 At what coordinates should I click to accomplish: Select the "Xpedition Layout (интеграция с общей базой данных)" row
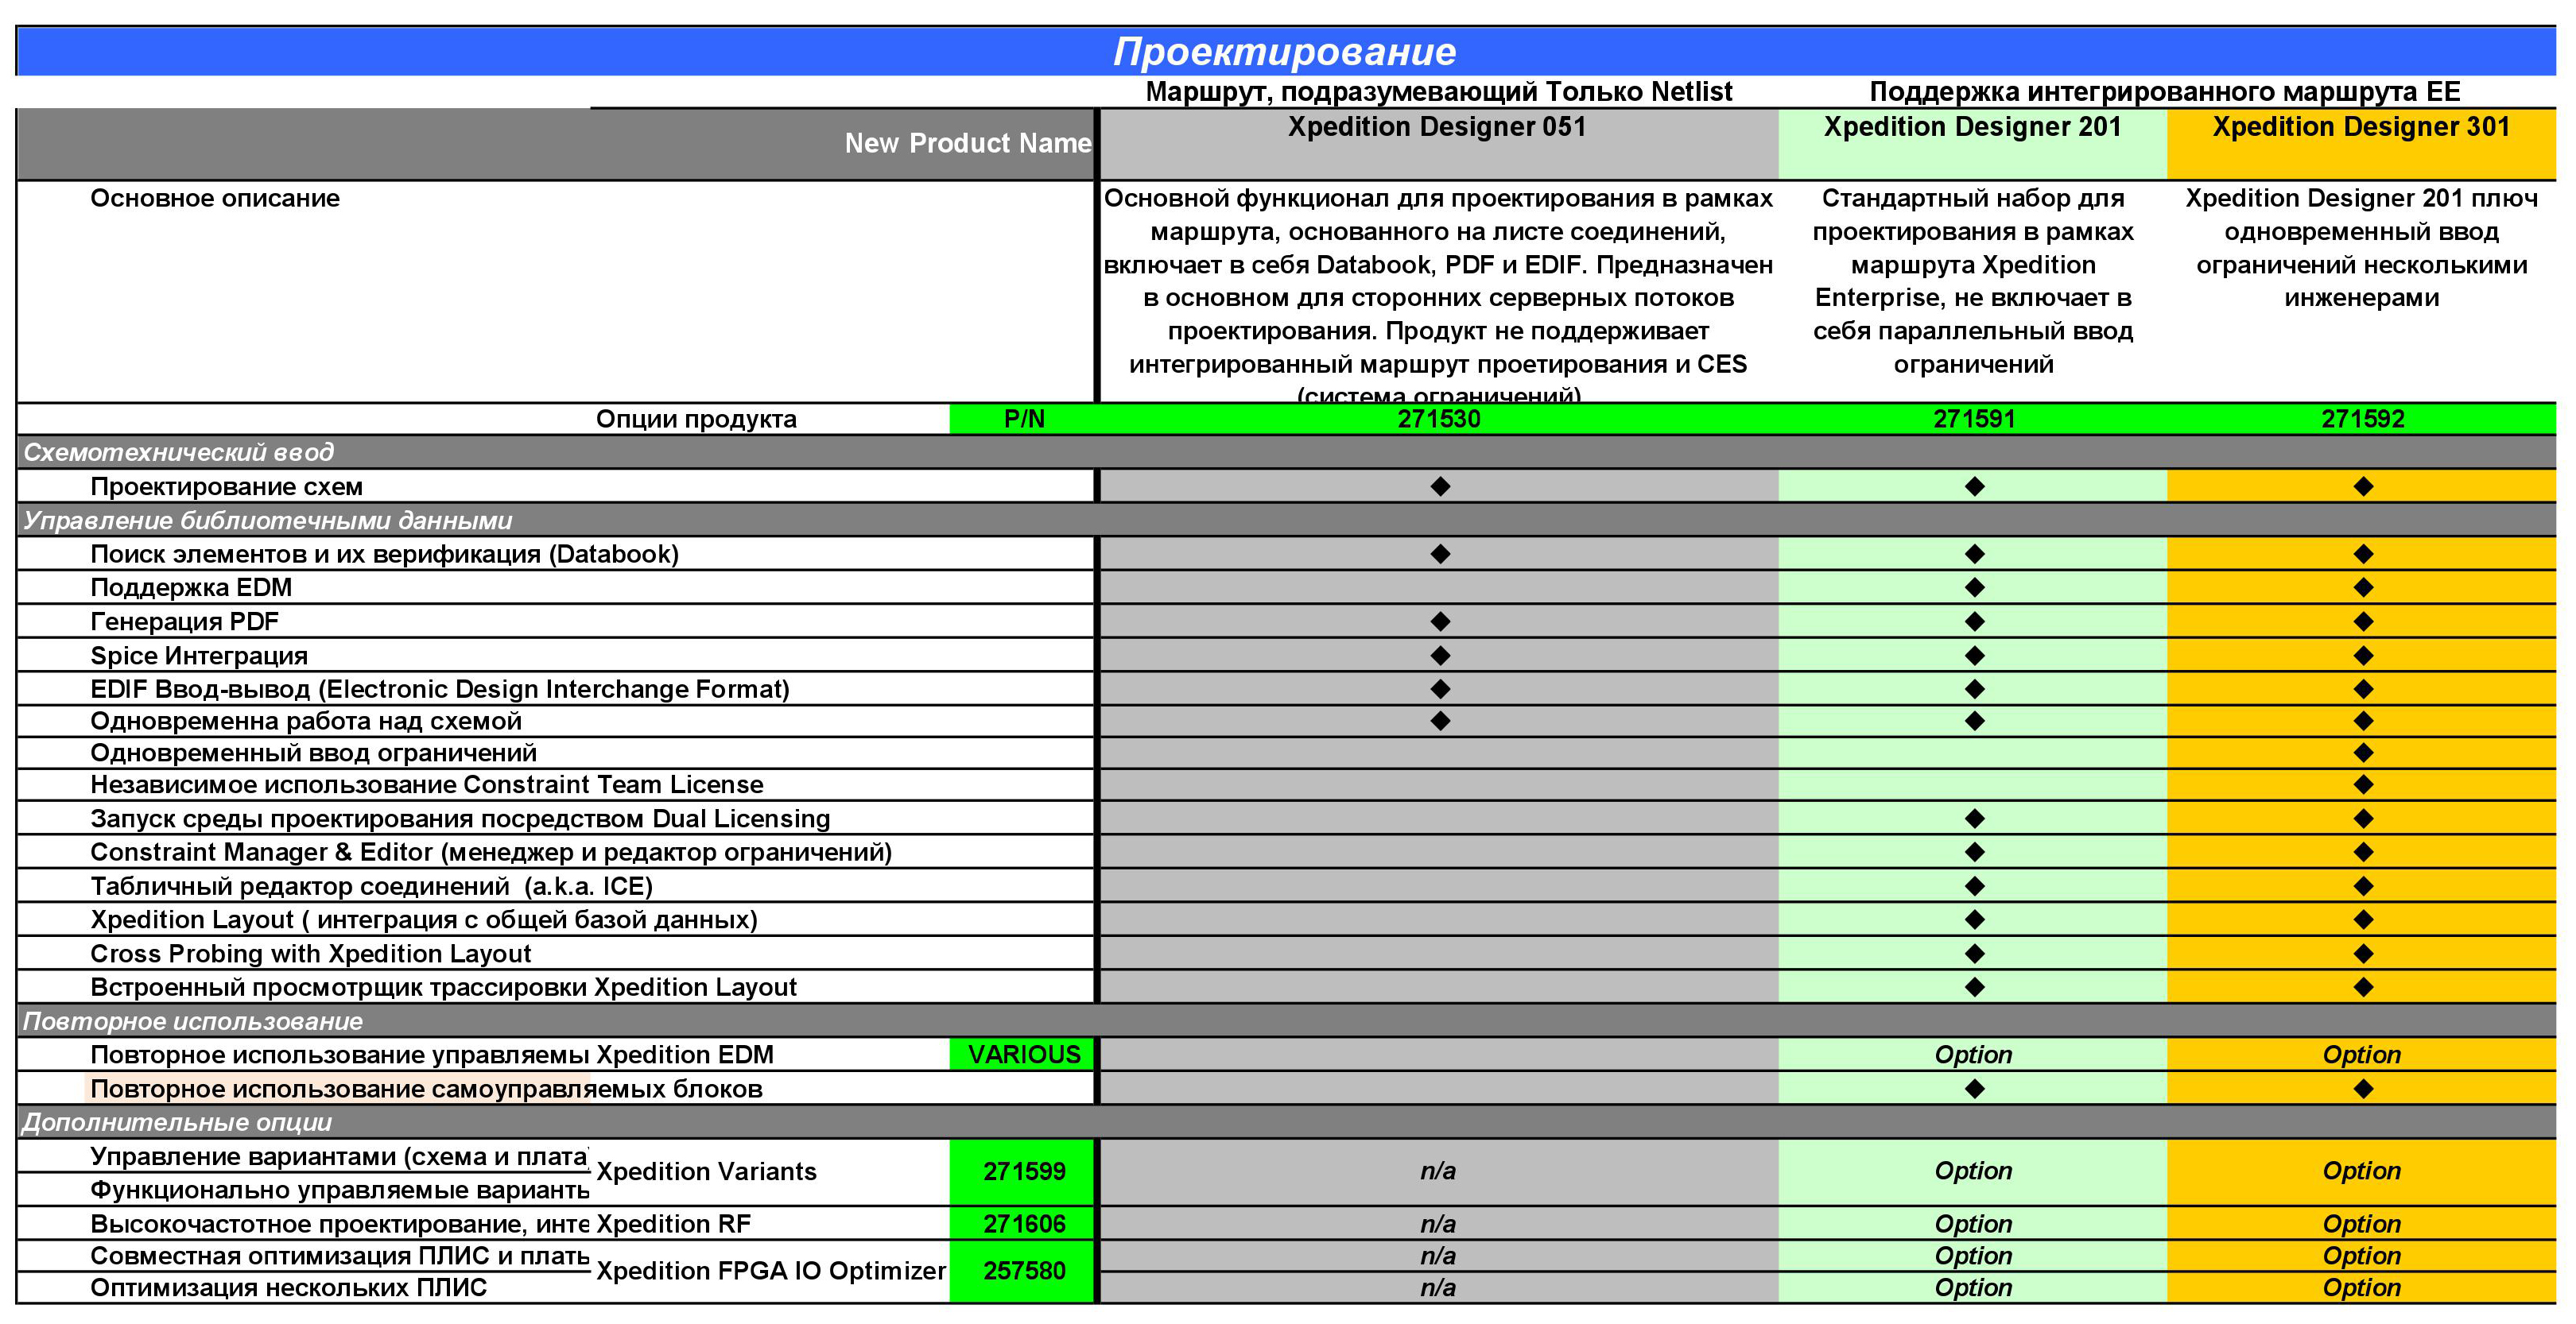click(x=424, y=919)
